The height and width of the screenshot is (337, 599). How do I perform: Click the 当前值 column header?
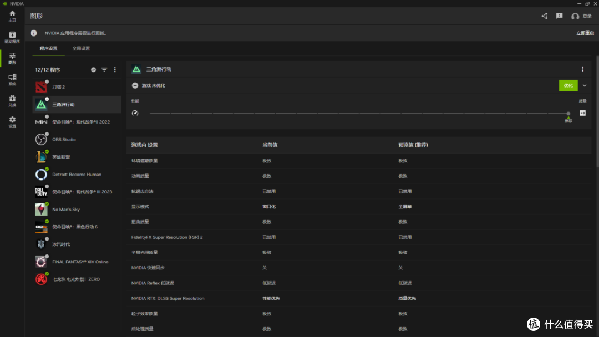tap(270, 145)
